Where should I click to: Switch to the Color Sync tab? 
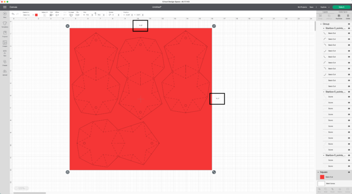pos(344,12)
